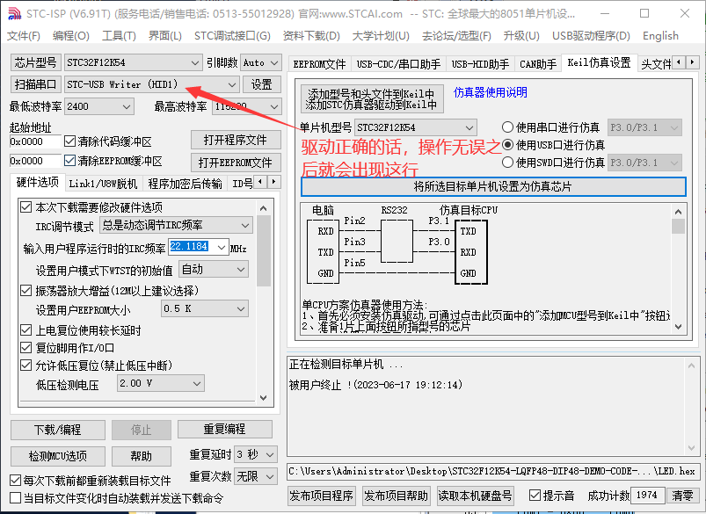The image size is (706, 514).
Task: Toggle 复位脚用作I/O口 checkbox
Action: [x=26, y=348]
